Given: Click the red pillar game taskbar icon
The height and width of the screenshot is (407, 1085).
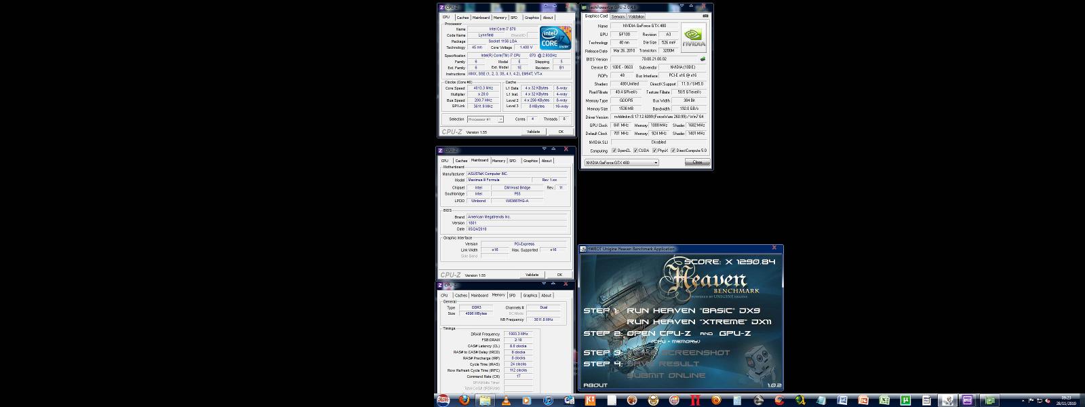Looking at the screenshot, I should pos(695,400).
